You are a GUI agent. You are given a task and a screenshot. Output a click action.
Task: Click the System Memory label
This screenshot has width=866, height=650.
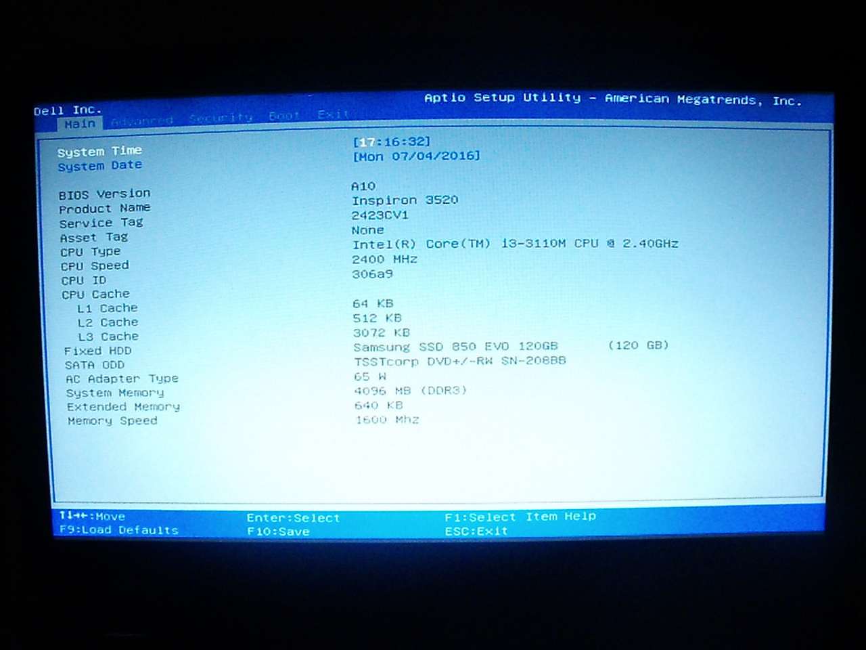115,393
